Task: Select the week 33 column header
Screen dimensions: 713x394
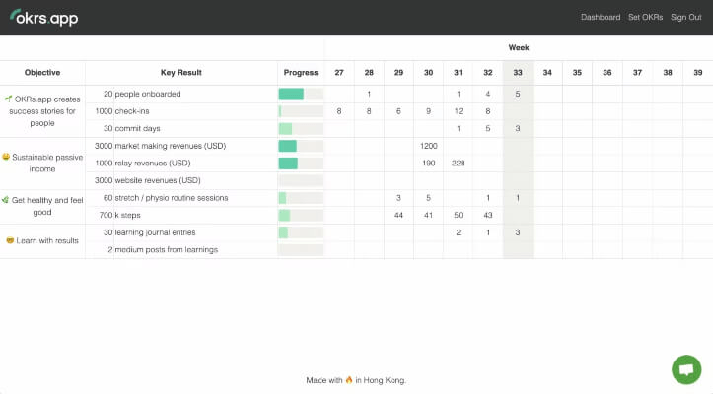Action: [x=518, y=72]
